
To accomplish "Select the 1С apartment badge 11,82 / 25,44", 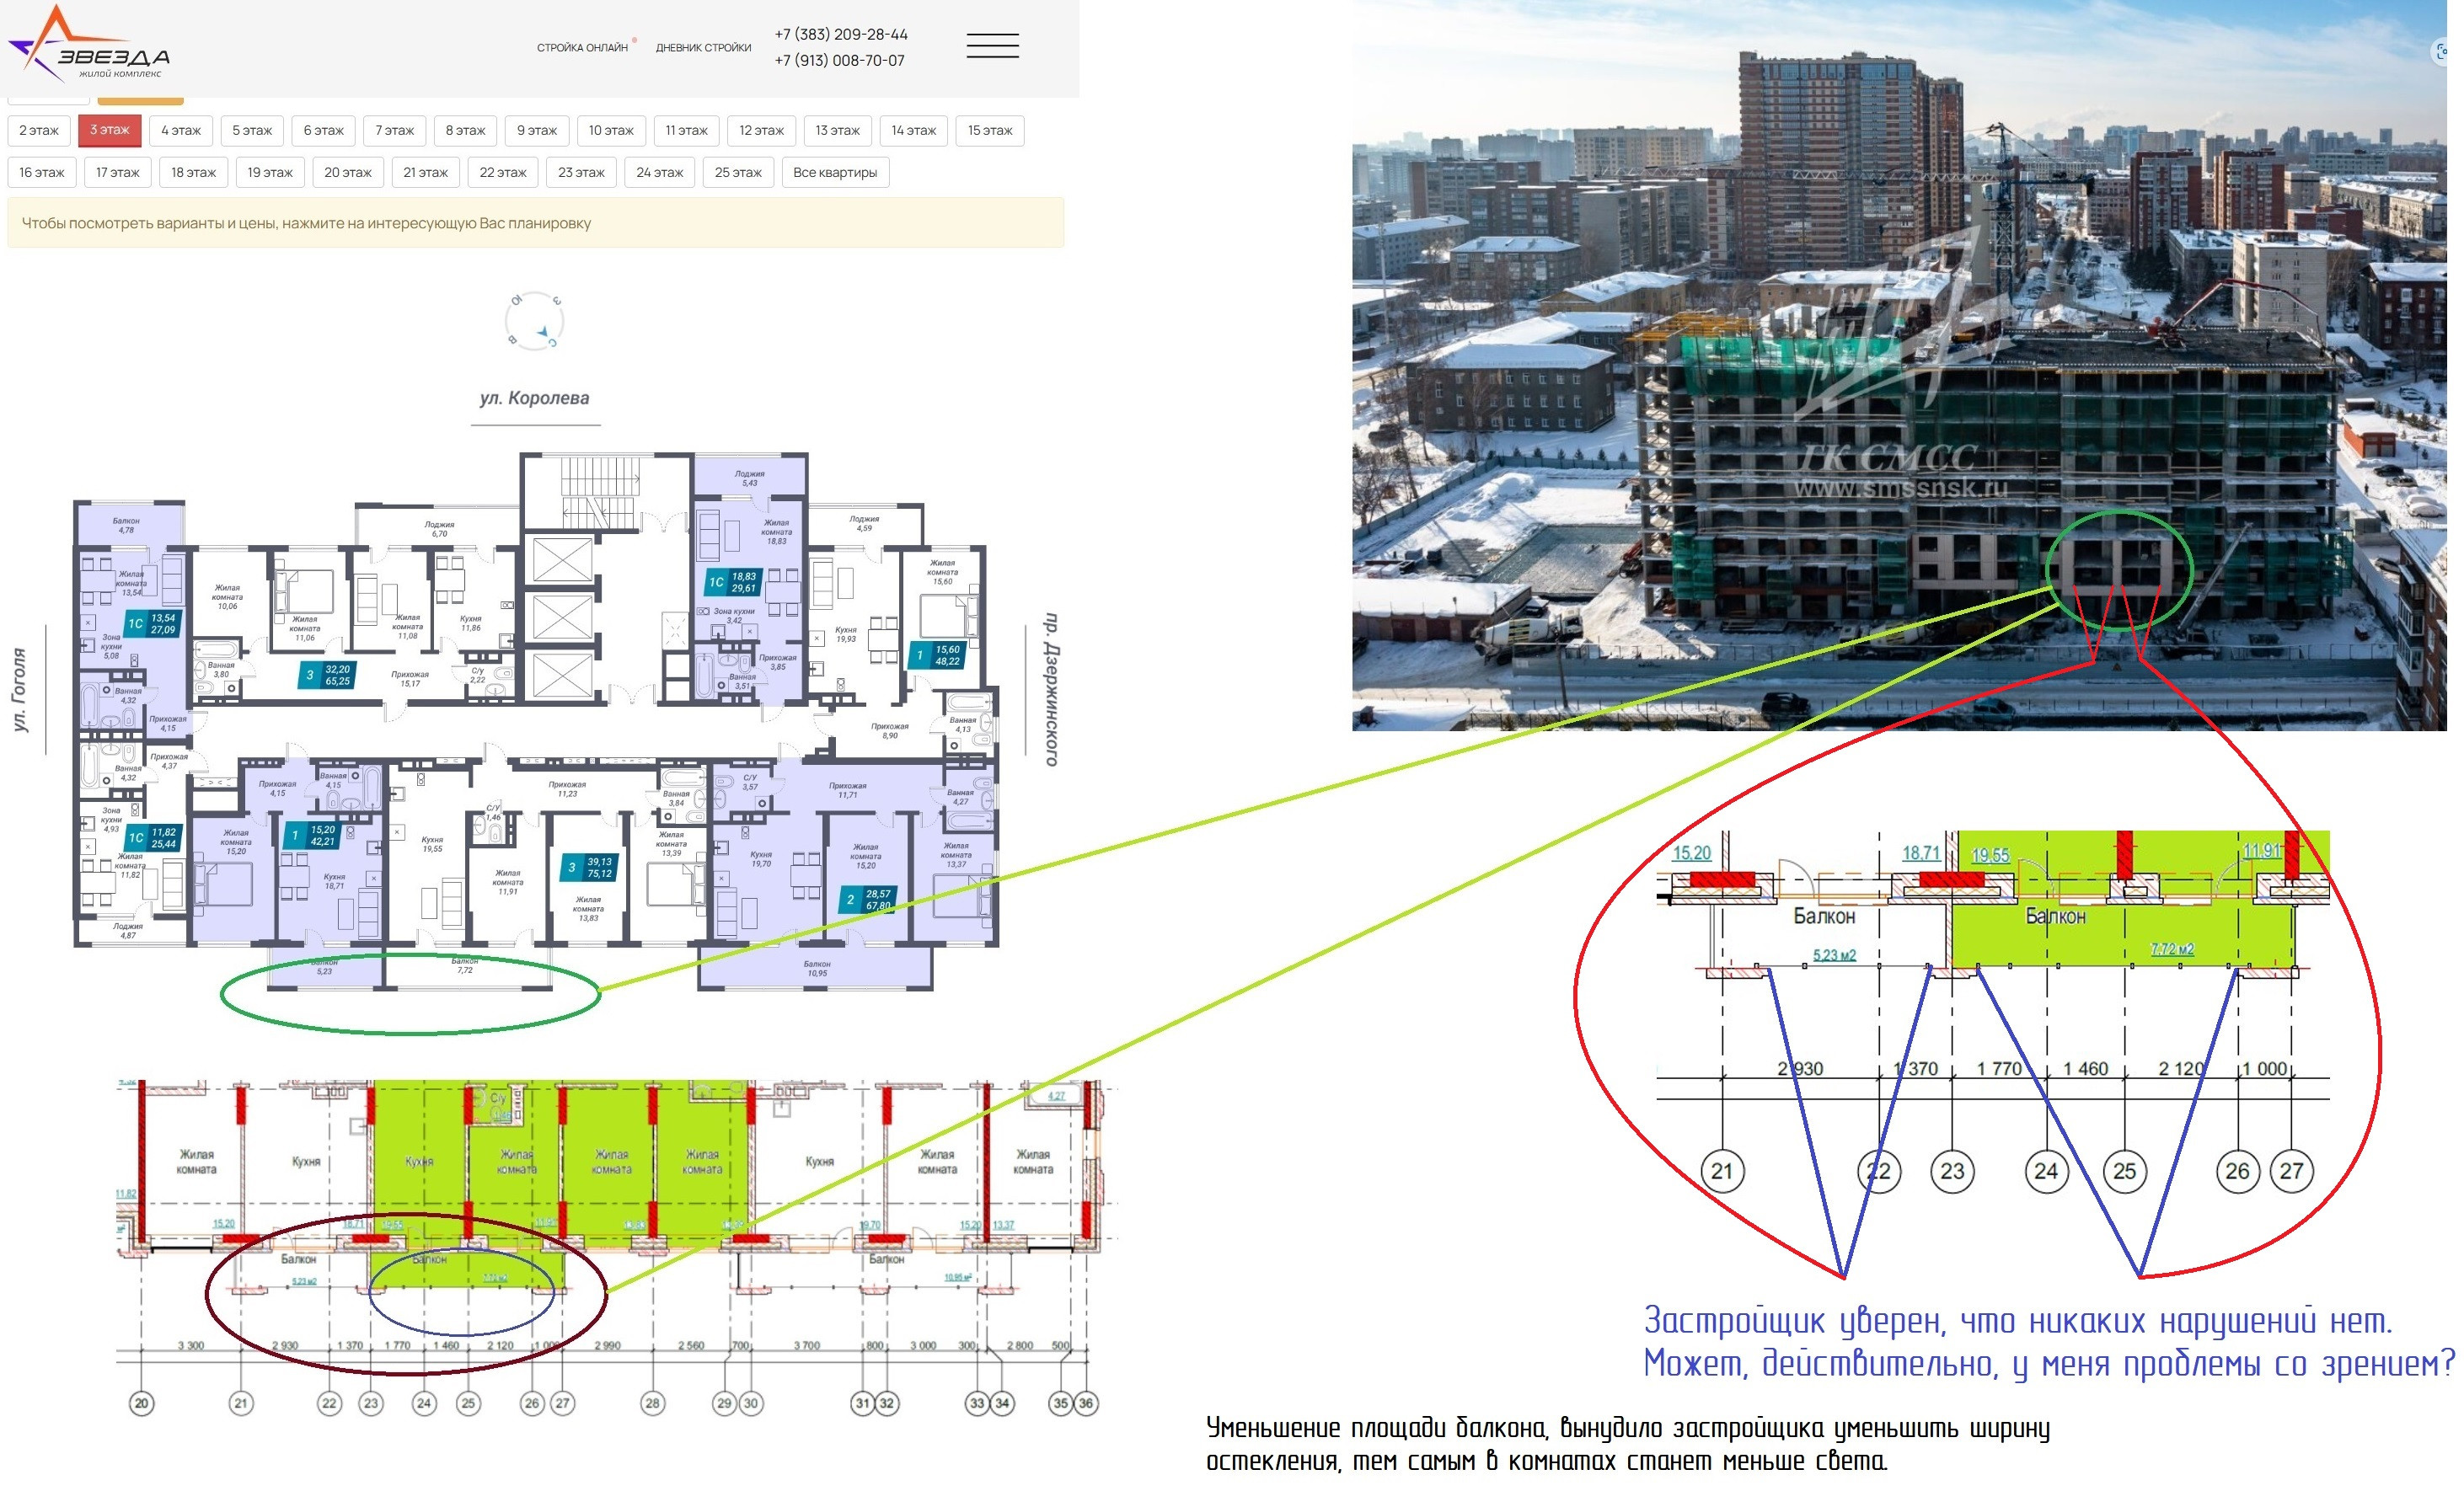I will coord(153,837).
